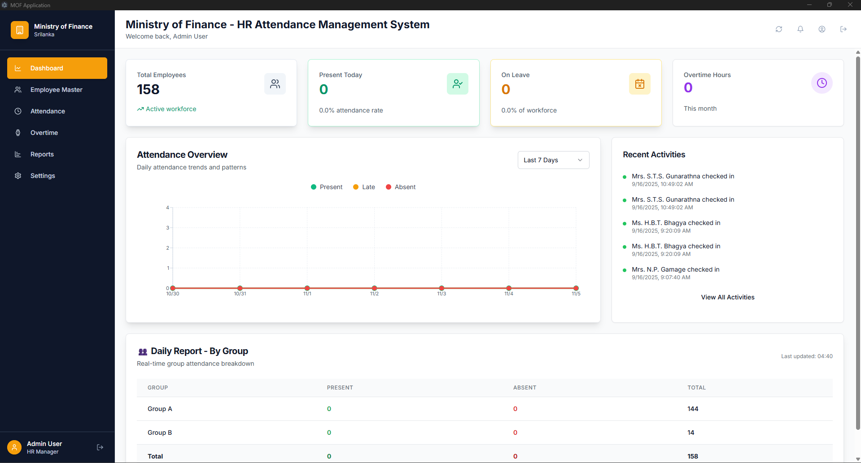Toggle the Present legend in the chart
This screenshot has height=463, width=861.
(x=326, y=187)
